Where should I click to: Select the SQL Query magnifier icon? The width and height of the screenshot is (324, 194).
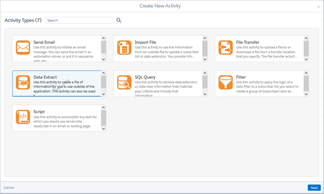tap(124, 82)
